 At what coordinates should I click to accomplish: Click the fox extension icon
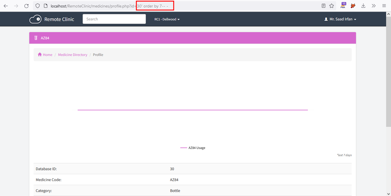(353, 6)
